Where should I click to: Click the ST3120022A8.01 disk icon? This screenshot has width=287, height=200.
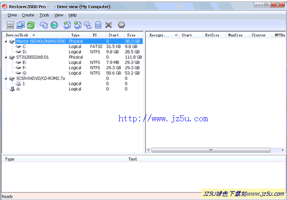(x=12, y=57)
